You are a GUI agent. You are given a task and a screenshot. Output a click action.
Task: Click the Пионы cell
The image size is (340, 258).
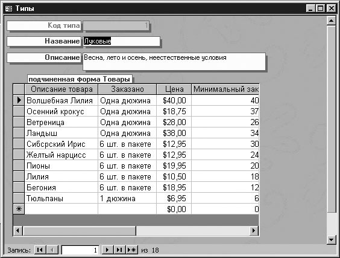[x=61, y=166]
